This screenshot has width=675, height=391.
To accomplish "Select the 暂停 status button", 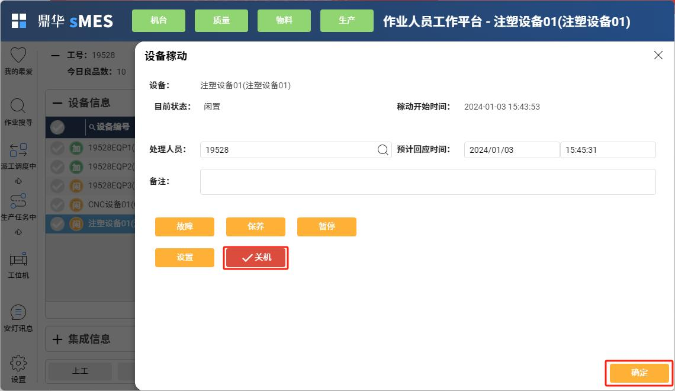I will [327, 226].
